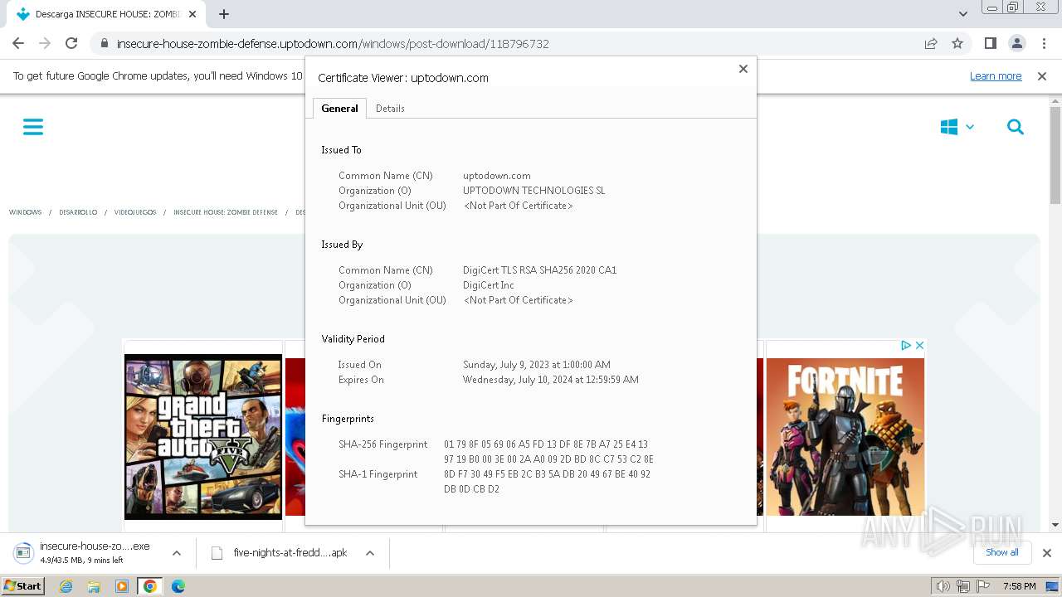The height and width of the screenshot is (597, 1062).
Task: Open Uptodown search magnifier
Action: coord(1016,127)
